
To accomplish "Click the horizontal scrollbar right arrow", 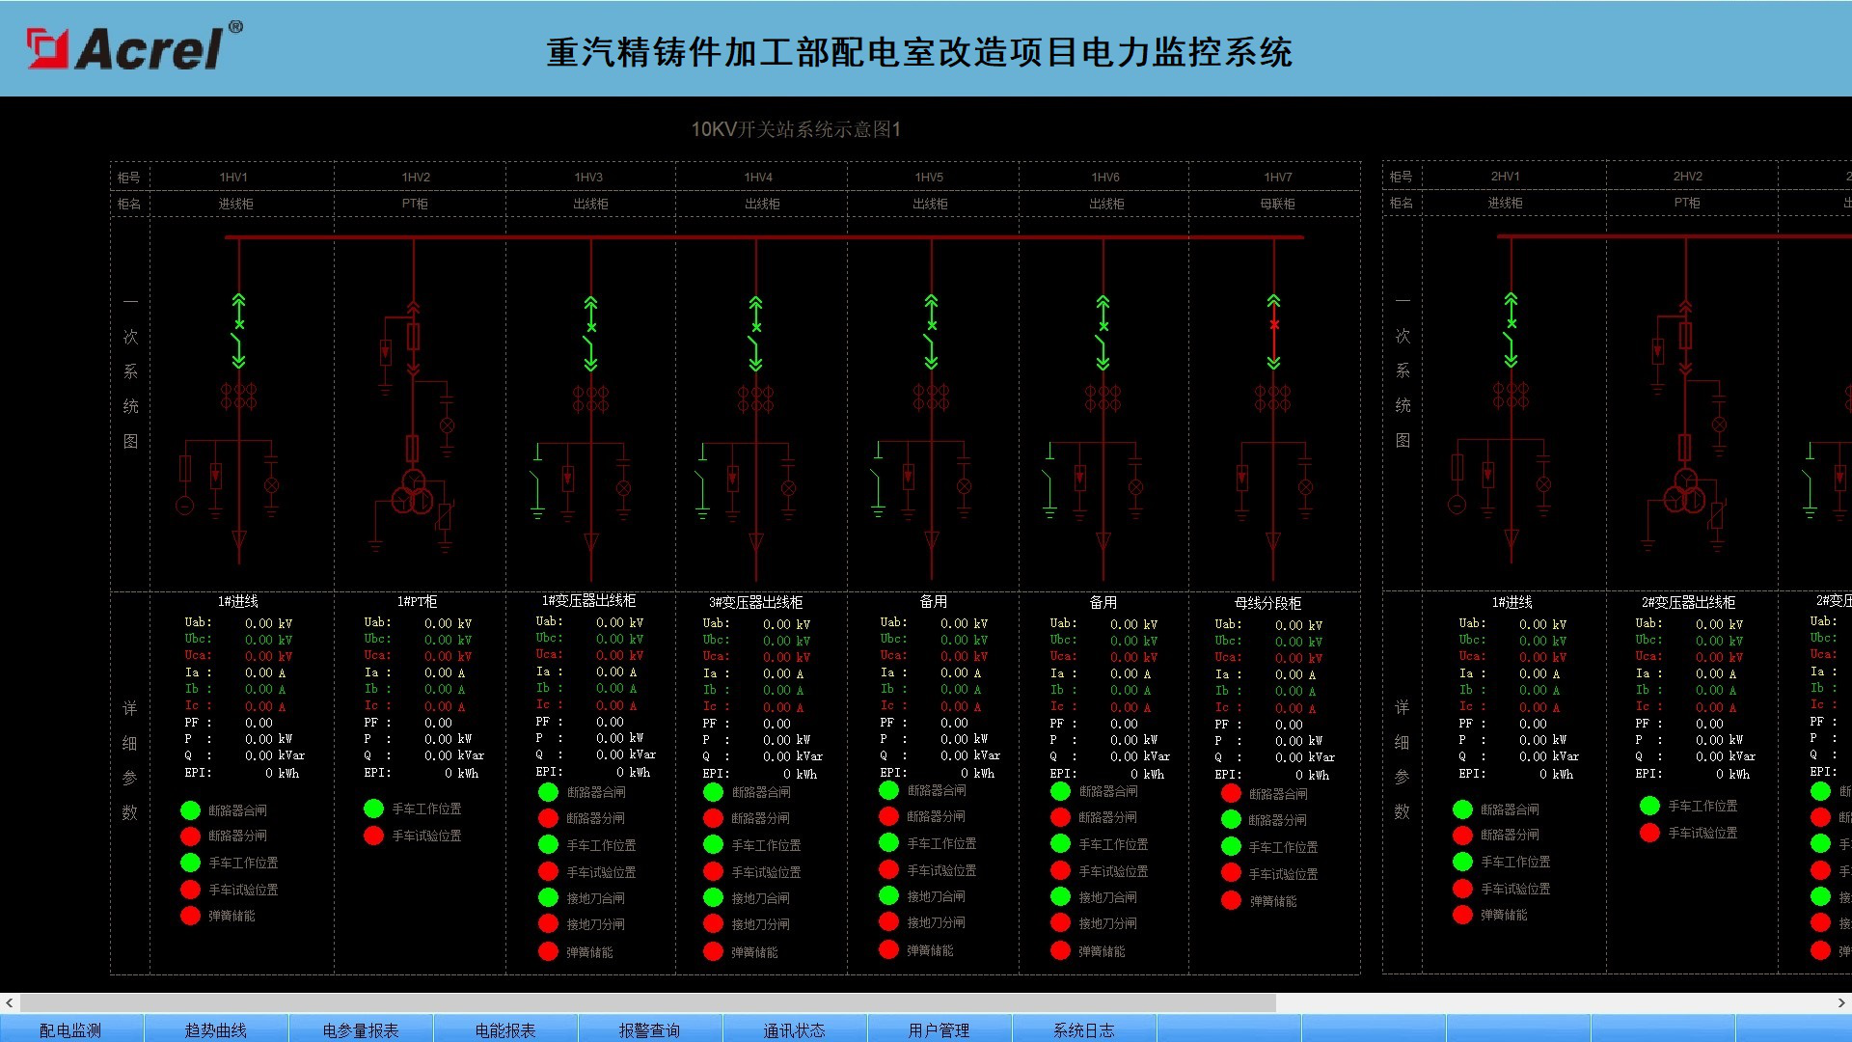I will (x=1841, y=1003).
